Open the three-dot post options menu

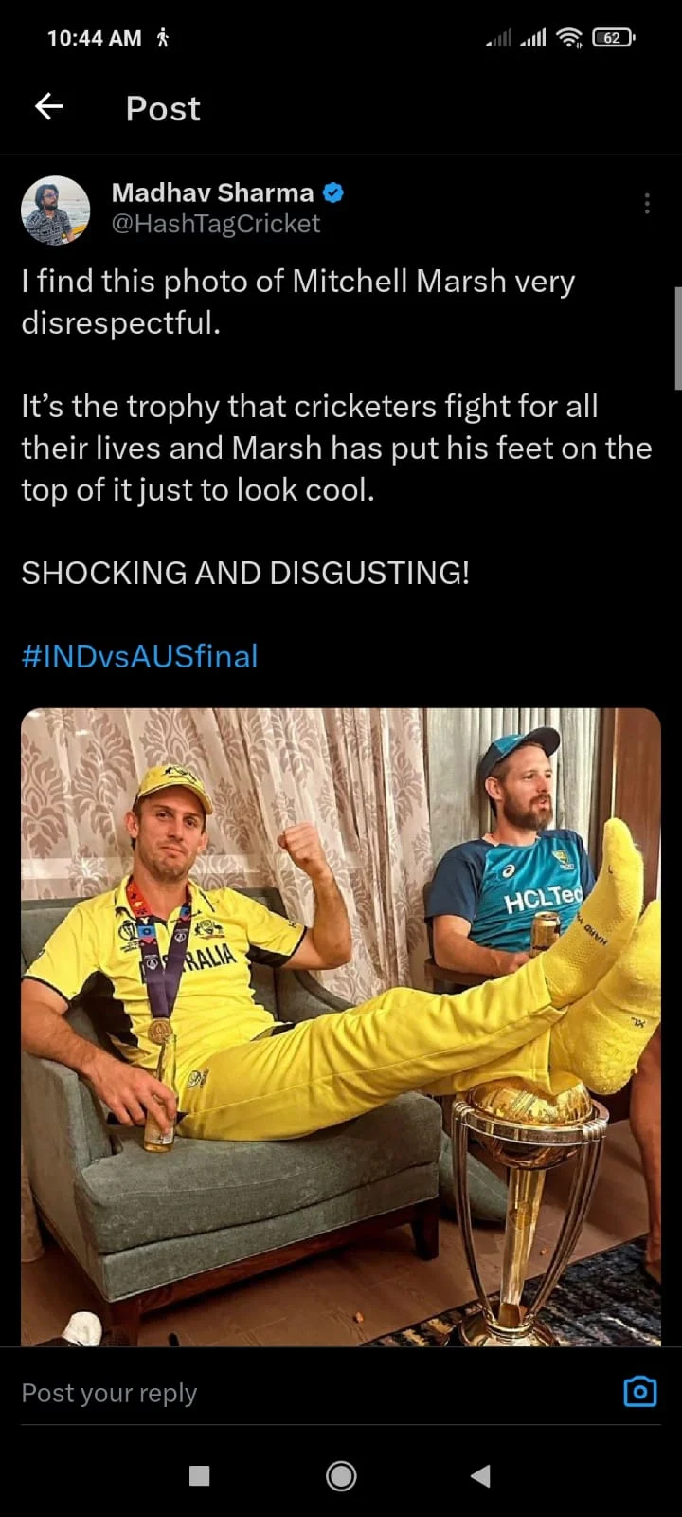pyautogui.click(x=647, y=204)
